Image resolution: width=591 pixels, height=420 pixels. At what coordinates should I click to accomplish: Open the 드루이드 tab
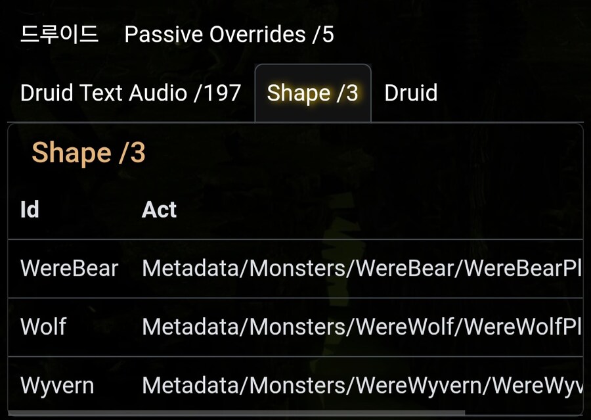pyautogui.click(x=59, y=34)
